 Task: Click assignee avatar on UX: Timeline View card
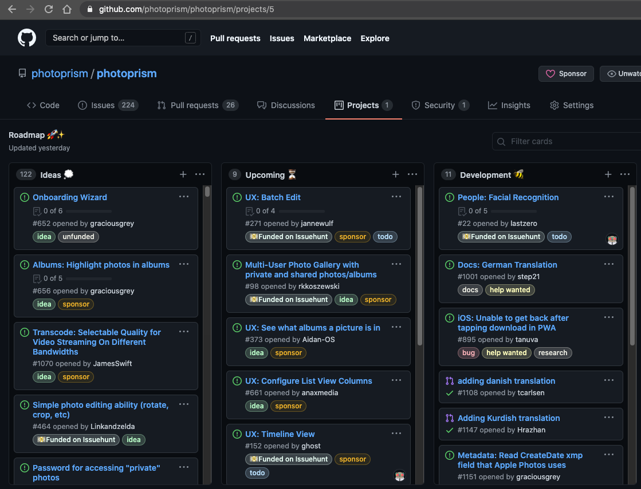tap(399, 475)
